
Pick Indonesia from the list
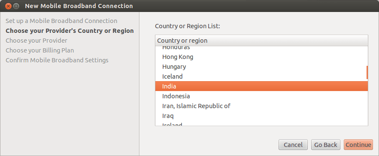(261, 96)
